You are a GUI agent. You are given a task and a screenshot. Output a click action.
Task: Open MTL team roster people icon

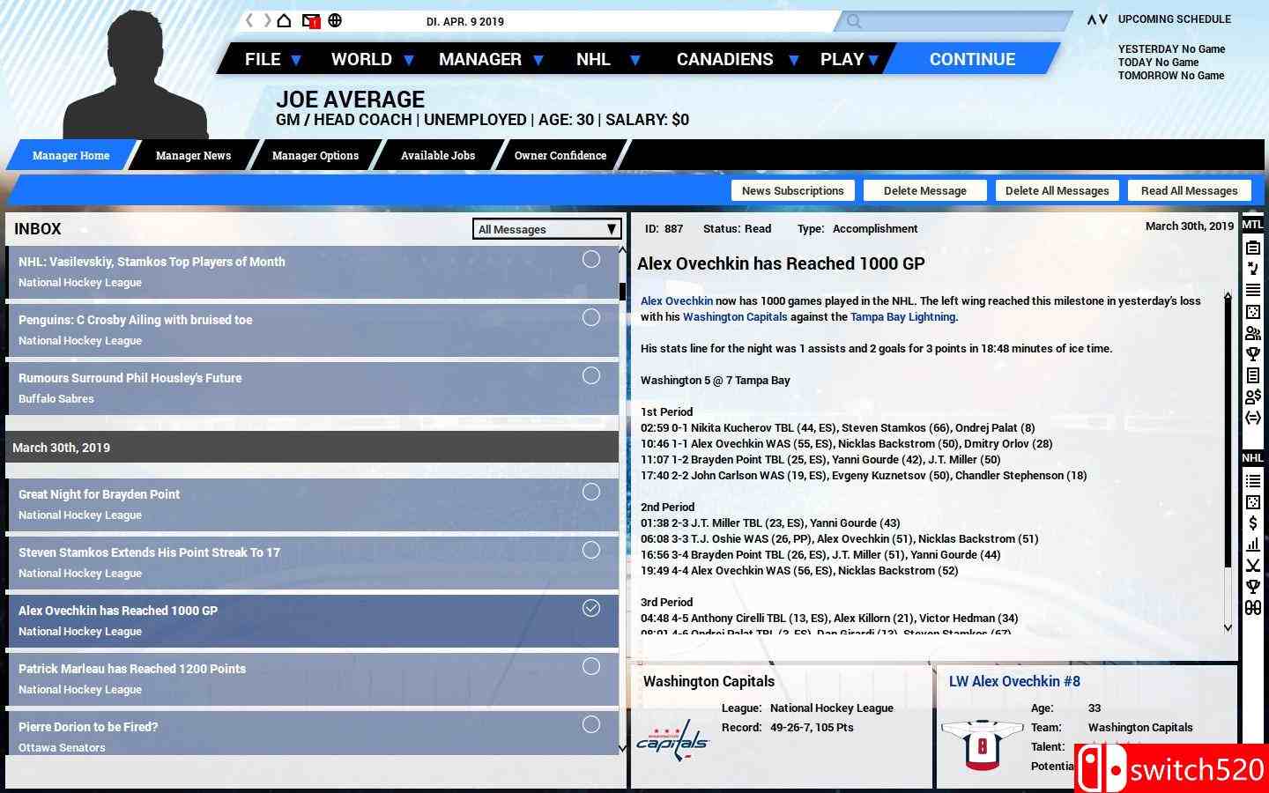[x=1252, y=333]
